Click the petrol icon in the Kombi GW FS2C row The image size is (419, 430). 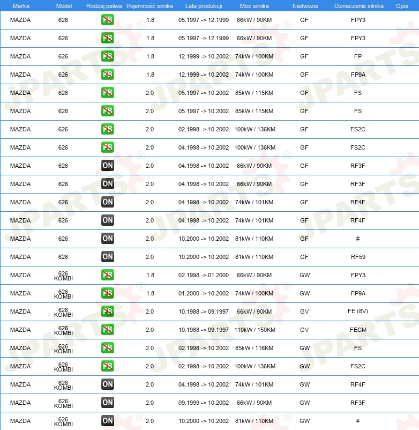(107, 366)
